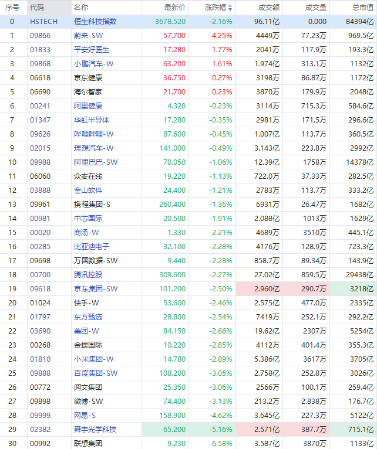
Task: Open stock code 00700
Action: (40, 274)
